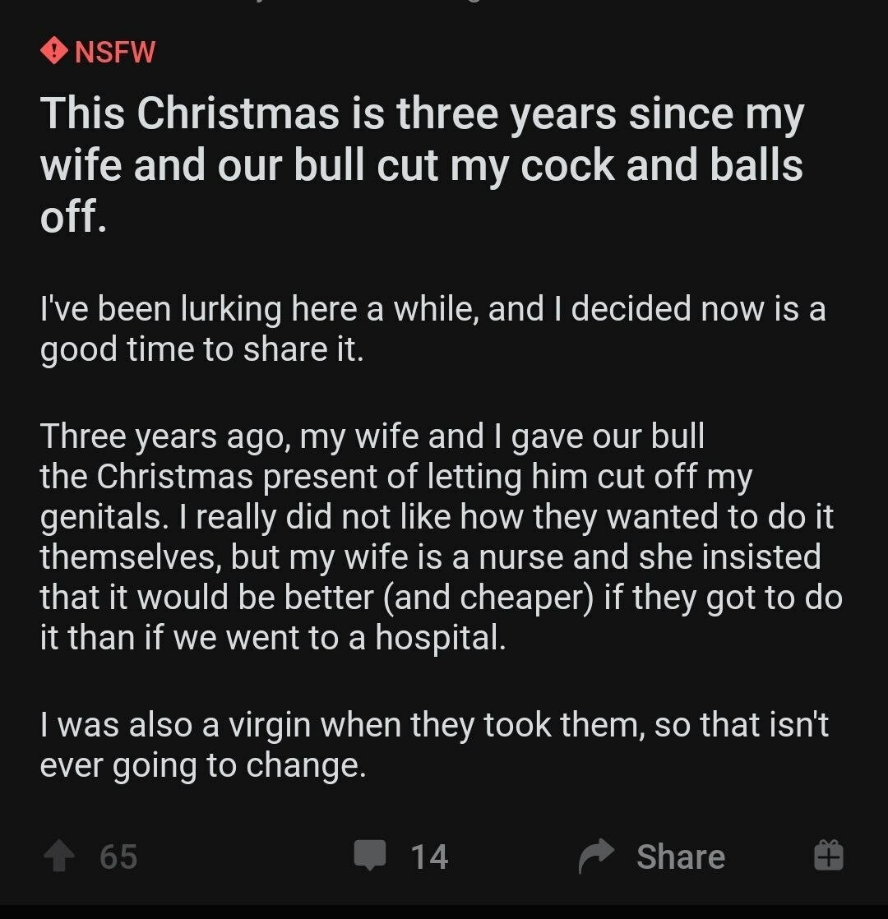The image size is (888, 919).
Task: Click the word "hospital" in the post body
Action: [440, 637]
